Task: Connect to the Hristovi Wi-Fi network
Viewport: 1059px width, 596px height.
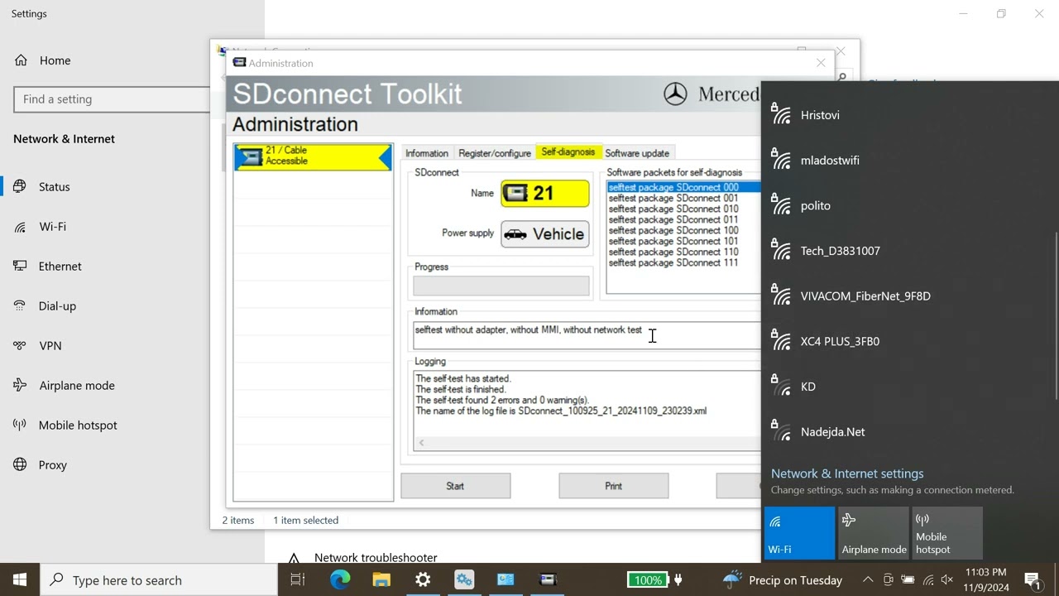Action: pos(908,115)
